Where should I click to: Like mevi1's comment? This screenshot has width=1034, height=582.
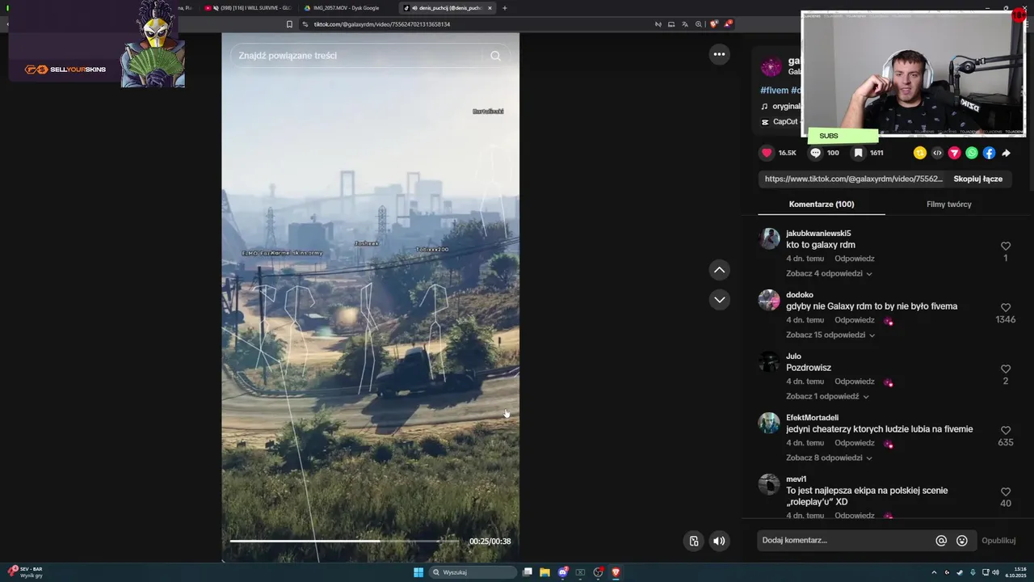click(x=1006, y=491)
